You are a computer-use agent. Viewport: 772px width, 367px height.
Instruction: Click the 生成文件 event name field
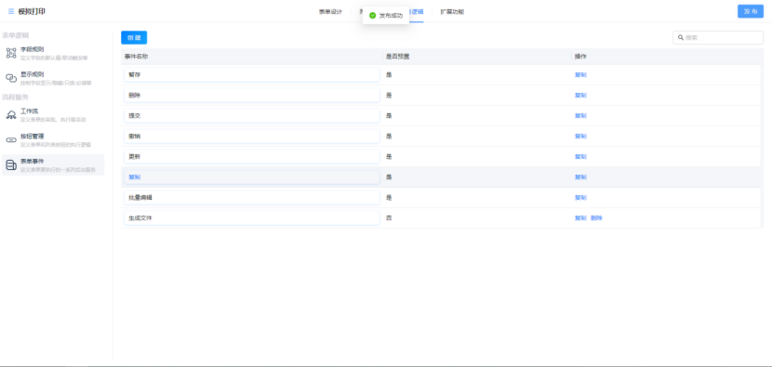pyautogui.click(x=251, y=218)
